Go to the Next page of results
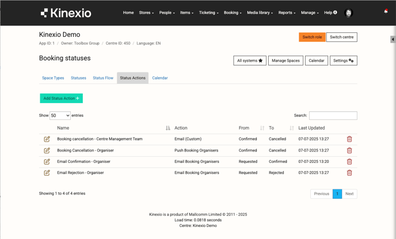This screenshot has height=239, width=396. (x=349, y=194)
